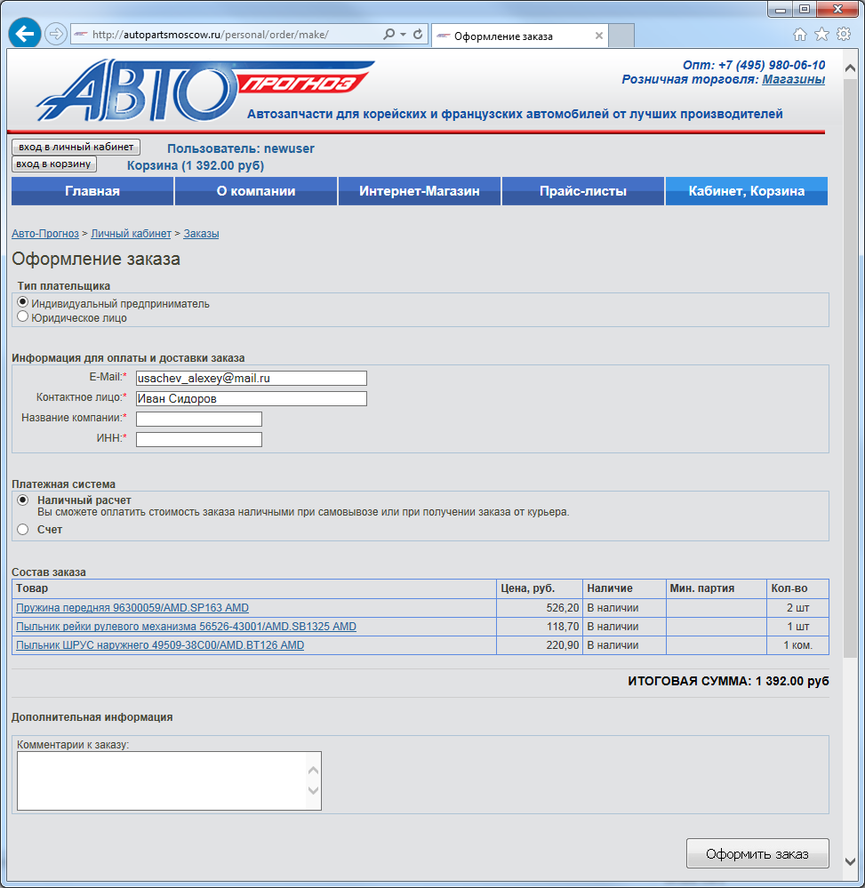Open Интернет-Магазин menu item
Image resolution: width=865 pixels, height=888 pixels.
(x=419, y=191)
